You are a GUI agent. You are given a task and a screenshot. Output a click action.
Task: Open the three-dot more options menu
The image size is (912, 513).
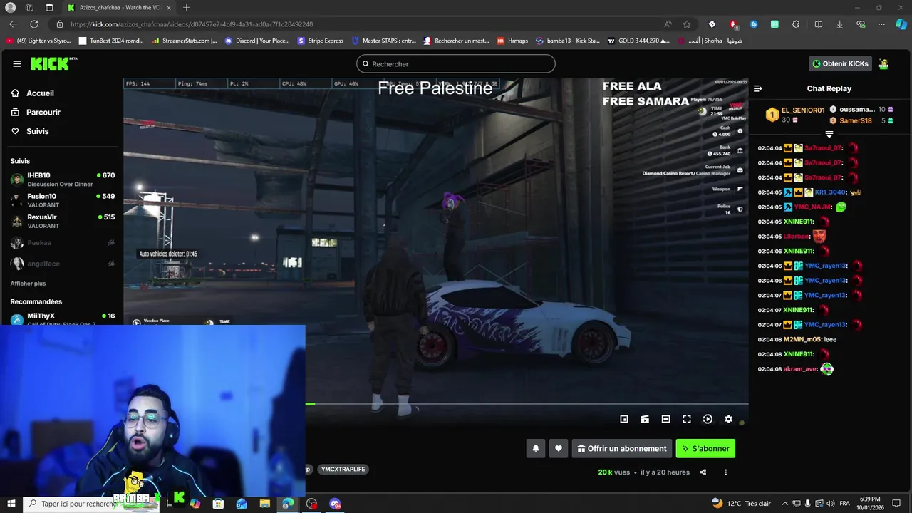(726, 472)
